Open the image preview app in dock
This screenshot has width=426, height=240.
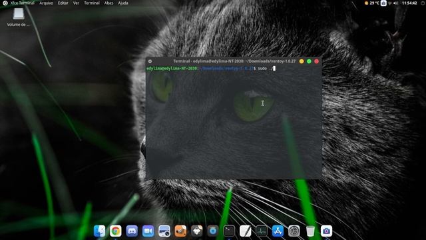pos(164,231)
